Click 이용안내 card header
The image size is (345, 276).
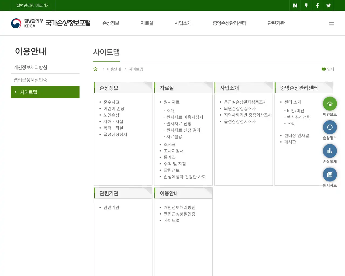pyautogui.click(x=183, y=193)
